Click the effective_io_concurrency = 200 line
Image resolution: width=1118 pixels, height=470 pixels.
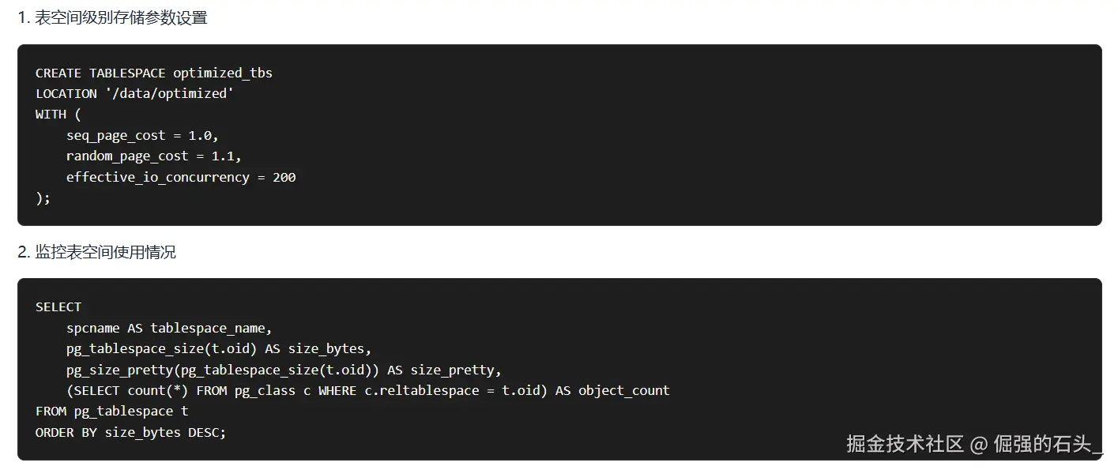(181, 177)
